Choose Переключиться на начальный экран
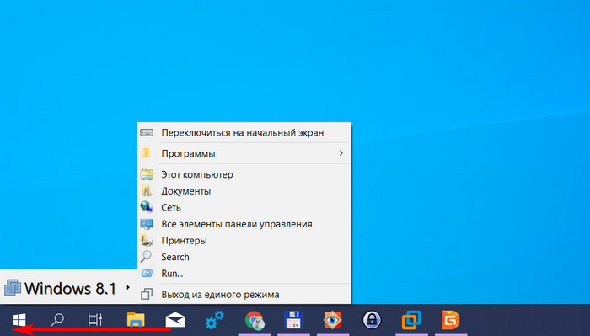 click(x=244, y=133)
